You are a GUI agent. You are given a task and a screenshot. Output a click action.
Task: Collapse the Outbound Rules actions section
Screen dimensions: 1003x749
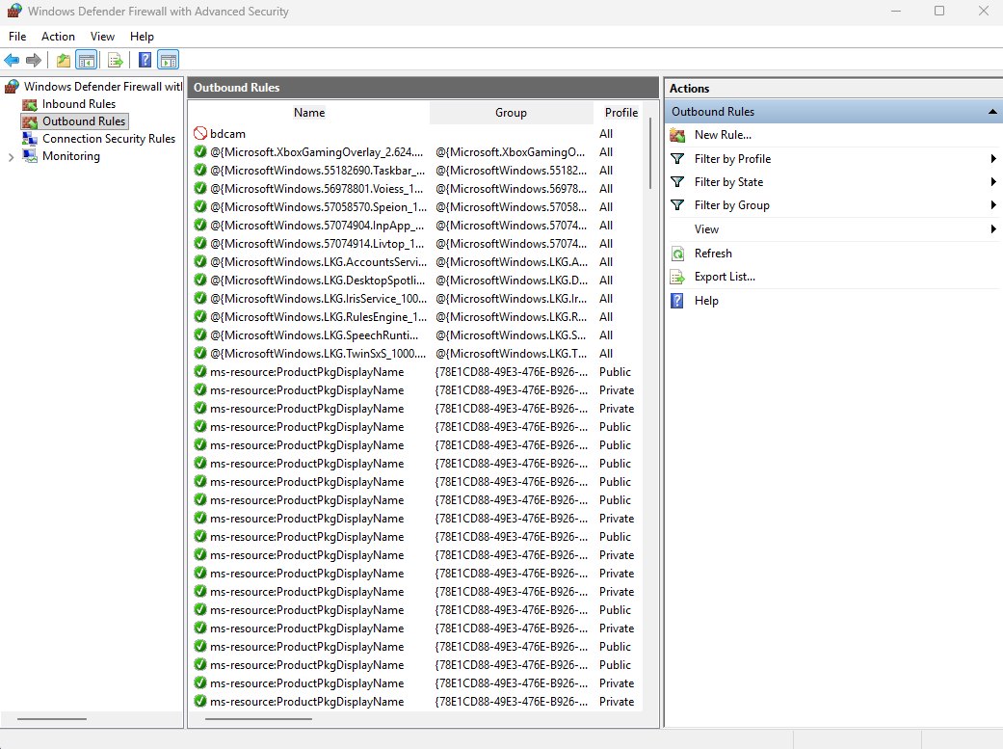tap(992, 112)
